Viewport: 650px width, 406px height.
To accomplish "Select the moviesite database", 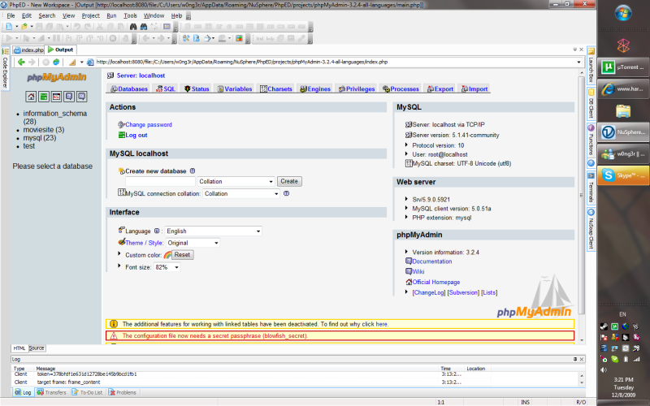I will 44,130.
